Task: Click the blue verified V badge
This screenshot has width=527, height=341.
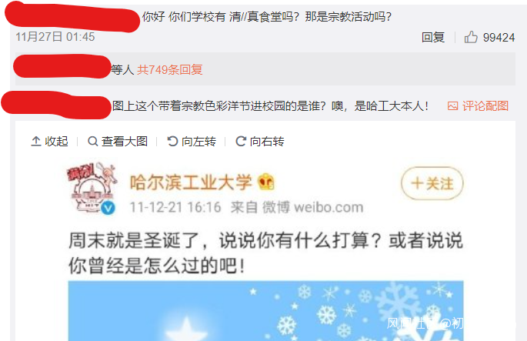Action: pyautogui.click(x=108, y=208)
